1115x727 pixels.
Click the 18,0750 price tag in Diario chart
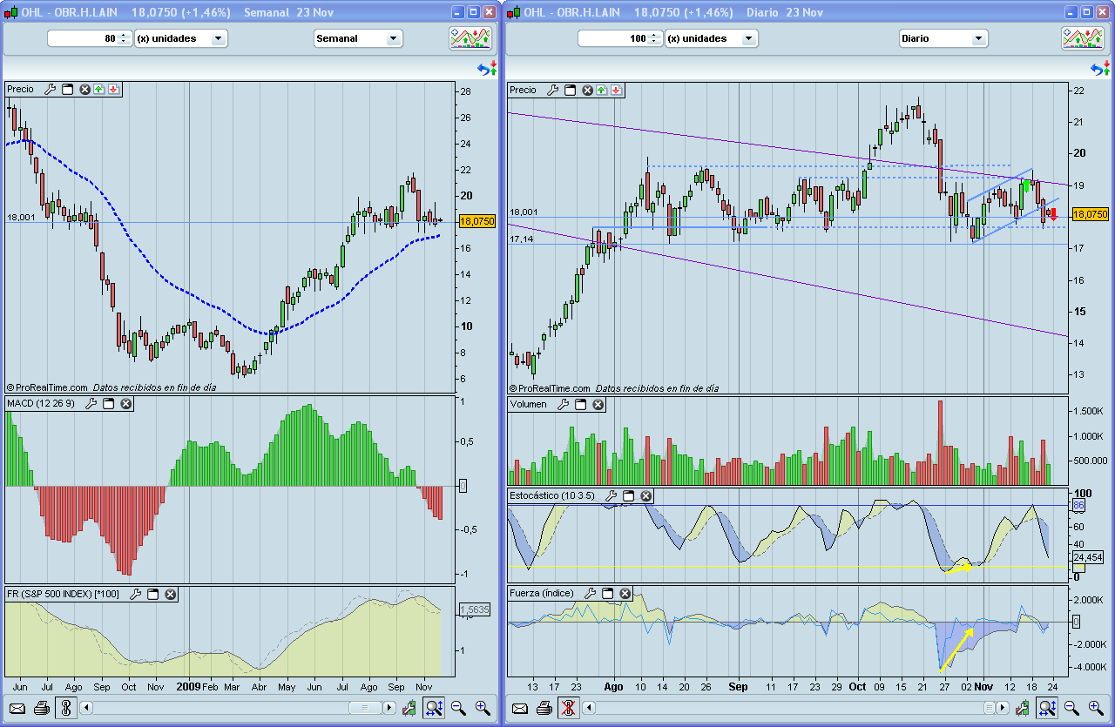(x=1090, y=214)
